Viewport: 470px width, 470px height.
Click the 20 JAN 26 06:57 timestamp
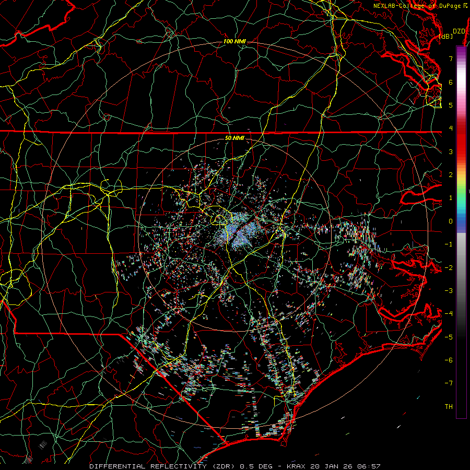[x=345, y=466]
